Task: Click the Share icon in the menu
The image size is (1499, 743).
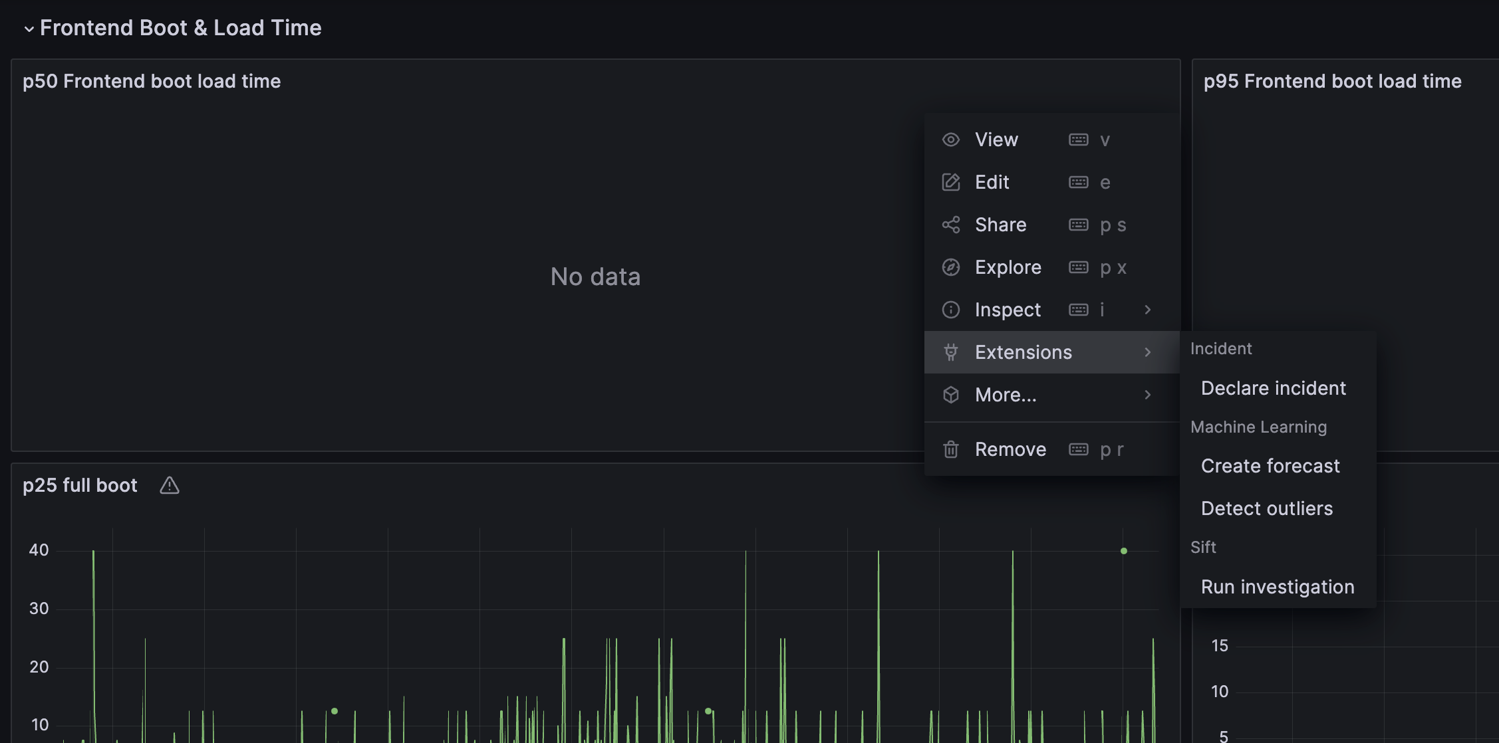Action: click(x=950, y=225)
